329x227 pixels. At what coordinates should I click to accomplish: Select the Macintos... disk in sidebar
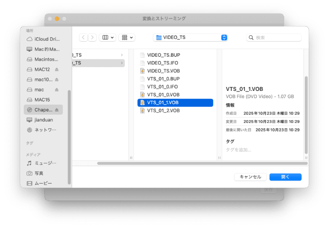tap(43, 59)
